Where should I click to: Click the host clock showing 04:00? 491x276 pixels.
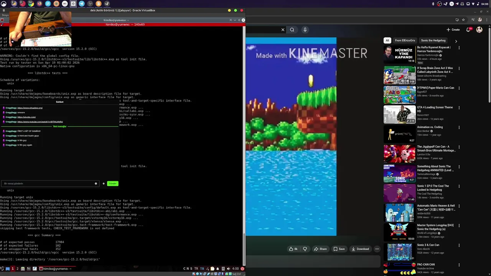point(484,4)
